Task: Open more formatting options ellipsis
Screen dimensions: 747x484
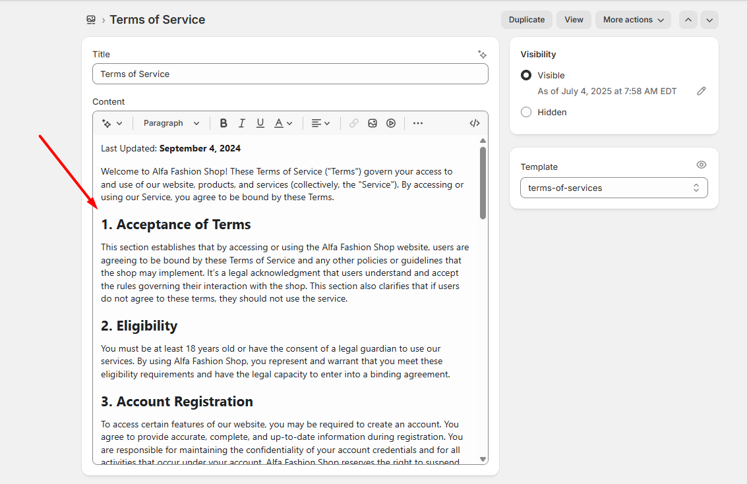Action: click(418, 123)
